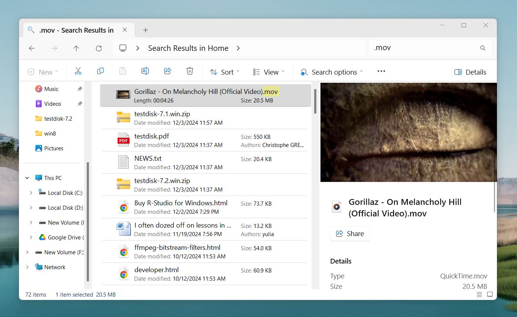This screenshot has height=317, width=517.
Task: Click the video preview image in details pane
Action: pos(408,132)
